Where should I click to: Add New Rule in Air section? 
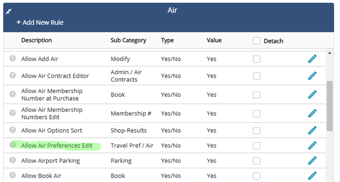click(40, 23)
